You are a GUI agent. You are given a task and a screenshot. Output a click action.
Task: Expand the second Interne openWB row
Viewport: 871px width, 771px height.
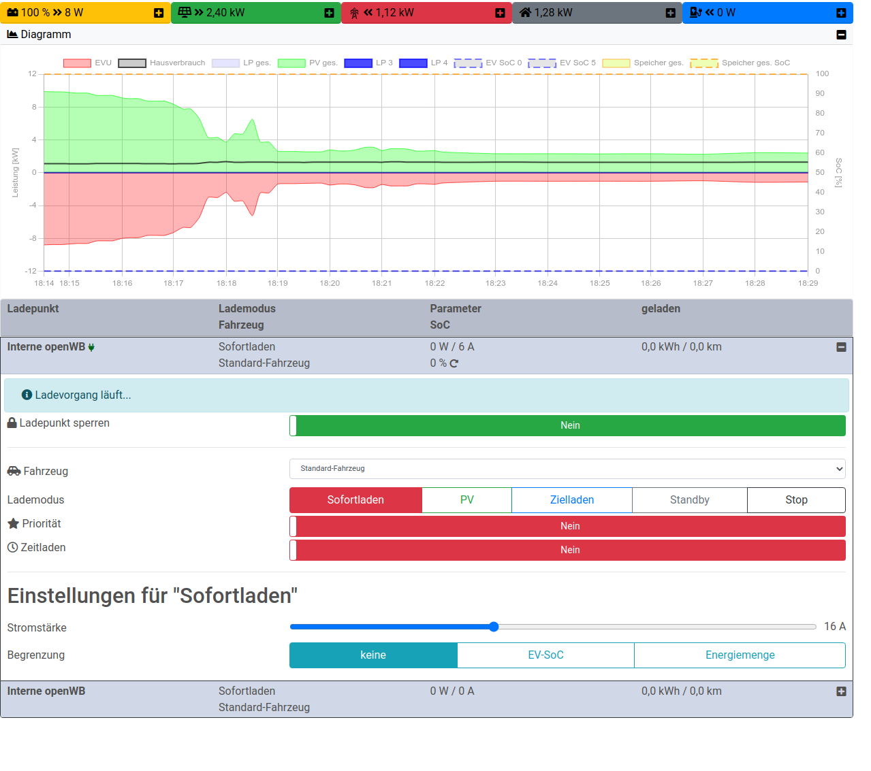click(841, 691)
